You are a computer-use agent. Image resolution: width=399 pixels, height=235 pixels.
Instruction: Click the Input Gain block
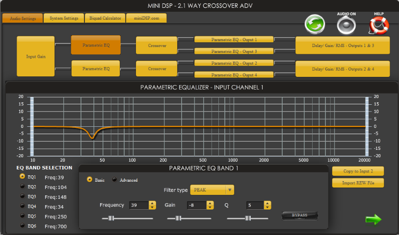point(36,56)
